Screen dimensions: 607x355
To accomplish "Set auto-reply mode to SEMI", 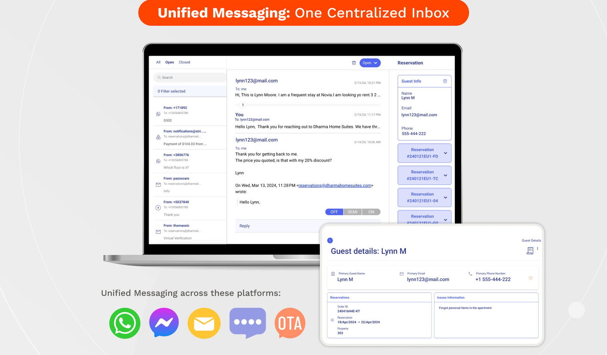I will click(x=352, y=212).
